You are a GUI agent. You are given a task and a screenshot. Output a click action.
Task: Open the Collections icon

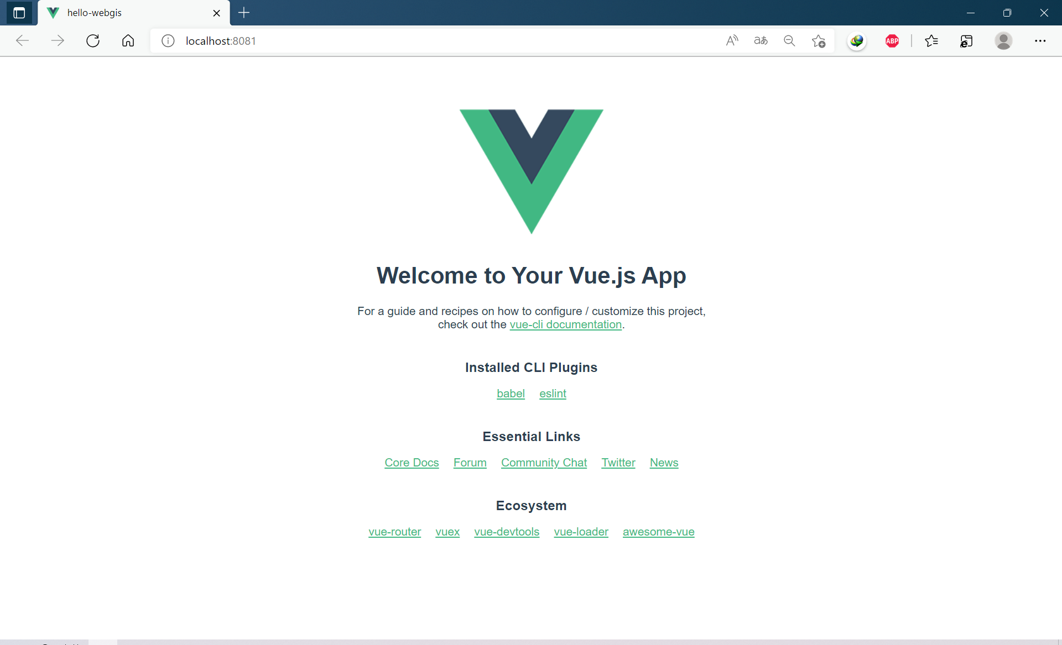[966, 41]
